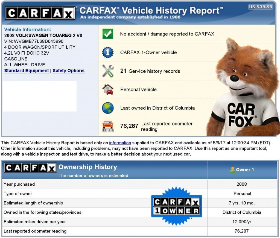Viewport: 280px width, 238px height.
Task: Select 'No accident / damage reported to CARFAX'
Action: tap(167, 34)
